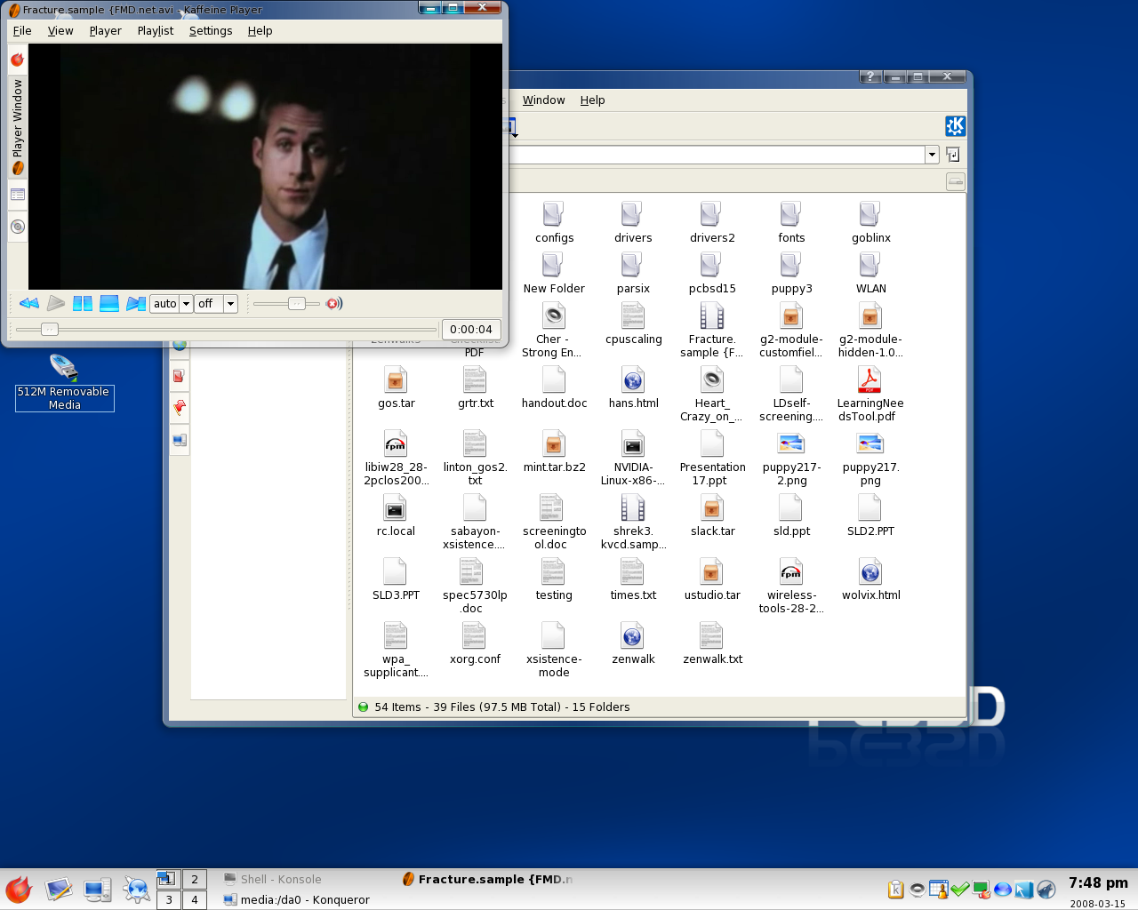Click the Konqueror location address field
The image size is (1138, 910).
(717, 155)
